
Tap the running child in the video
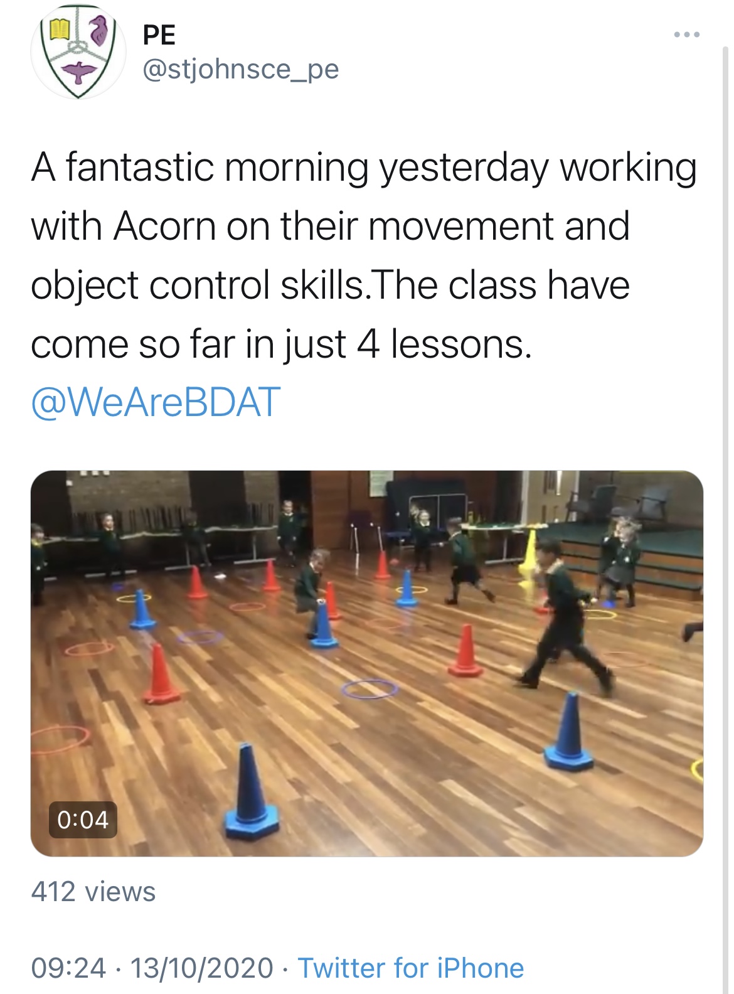coord(563,618)
